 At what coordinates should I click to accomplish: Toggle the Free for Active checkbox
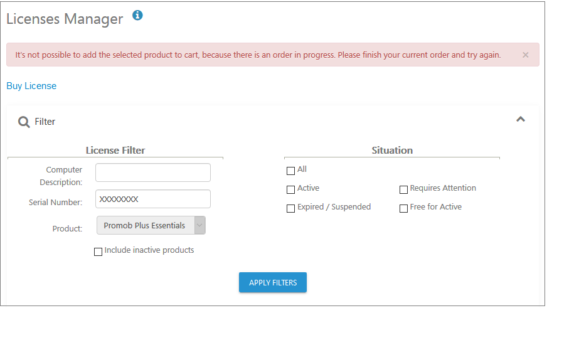(x=403, y=208)
